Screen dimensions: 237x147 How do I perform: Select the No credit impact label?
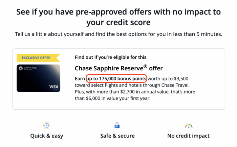click(188, 136)
